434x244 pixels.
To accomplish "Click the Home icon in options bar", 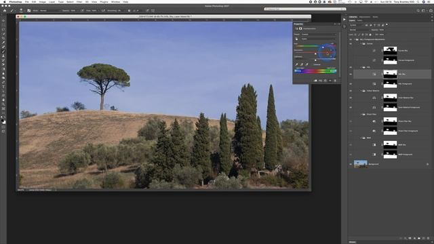I will pos(5,11).
